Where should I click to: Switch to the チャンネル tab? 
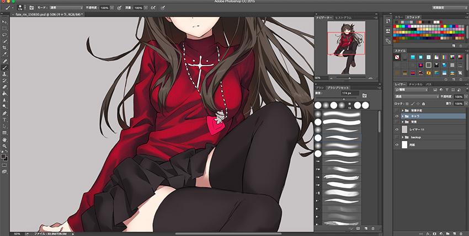coord(416,84)
